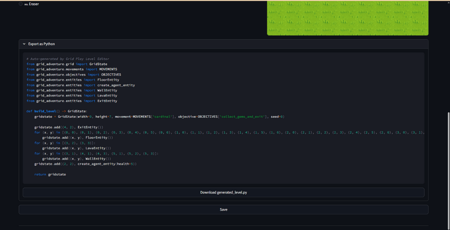Click the Auto-generated comment line

point(68,59)
